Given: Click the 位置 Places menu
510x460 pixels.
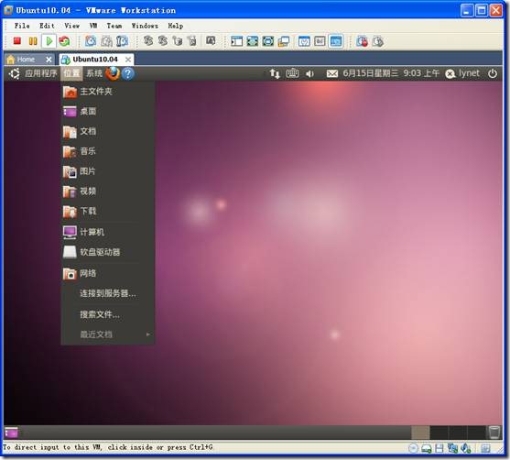Looking at the screenshot, I should pos(71,73).
